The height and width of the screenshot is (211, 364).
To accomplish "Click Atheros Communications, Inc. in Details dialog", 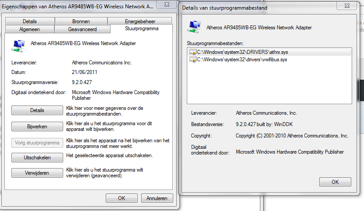I will 267,113.
